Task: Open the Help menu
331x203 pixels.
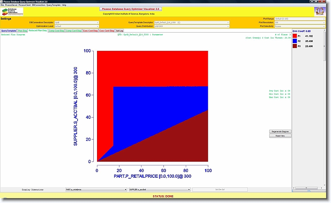Action: (64, 5)
